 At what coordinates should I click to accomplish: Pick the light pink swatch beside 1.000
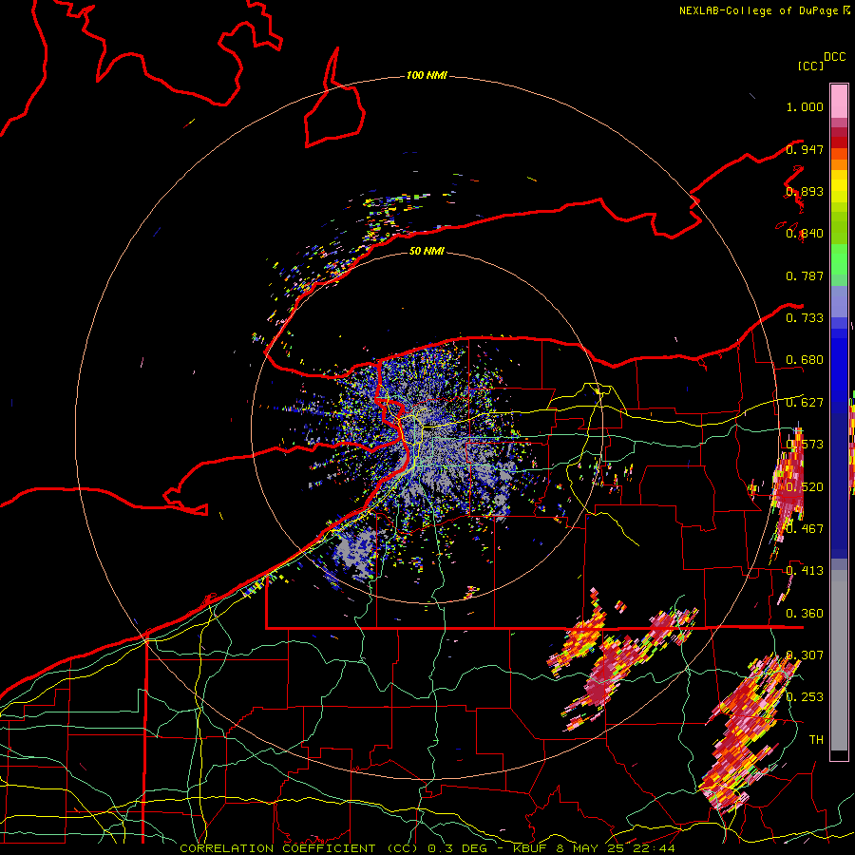pyautogui.click(x=839, y=101)
